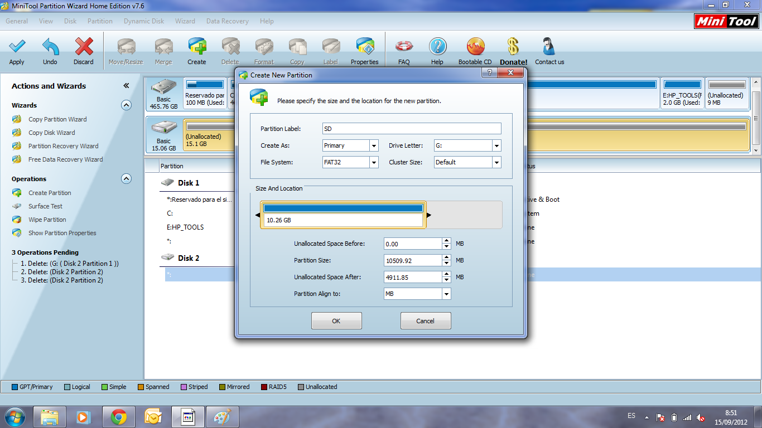Select pending operation 3 Delete Disk 2 Partition 2
Image resolution: width=762 pixels, height=428 pixels.
[x=62, y=280]
